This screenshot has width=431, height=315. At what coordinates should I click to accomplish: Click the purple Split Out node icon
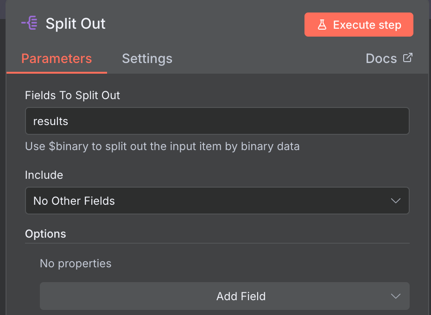30,24
